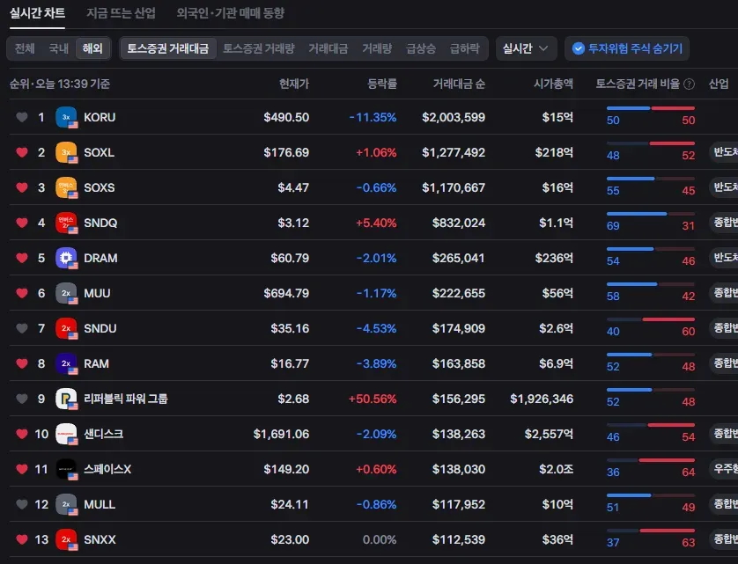The height and width of the screenshot is (564, 738).
Task: Click the $2,003,599 trade amount
Action: pos(454,117)
